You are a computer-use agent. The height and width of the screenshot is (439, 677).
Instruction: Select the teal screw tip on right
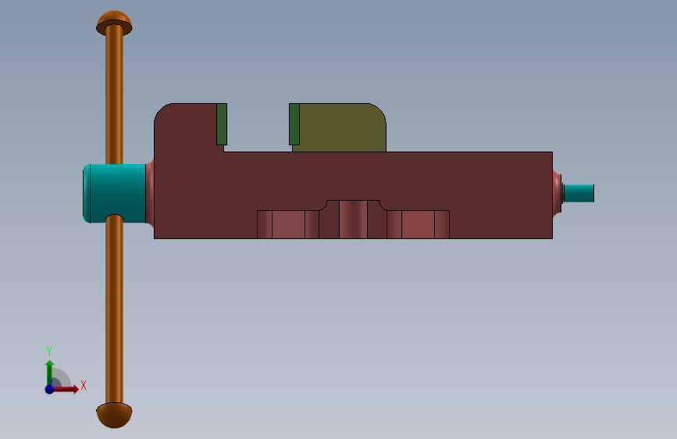579,193
